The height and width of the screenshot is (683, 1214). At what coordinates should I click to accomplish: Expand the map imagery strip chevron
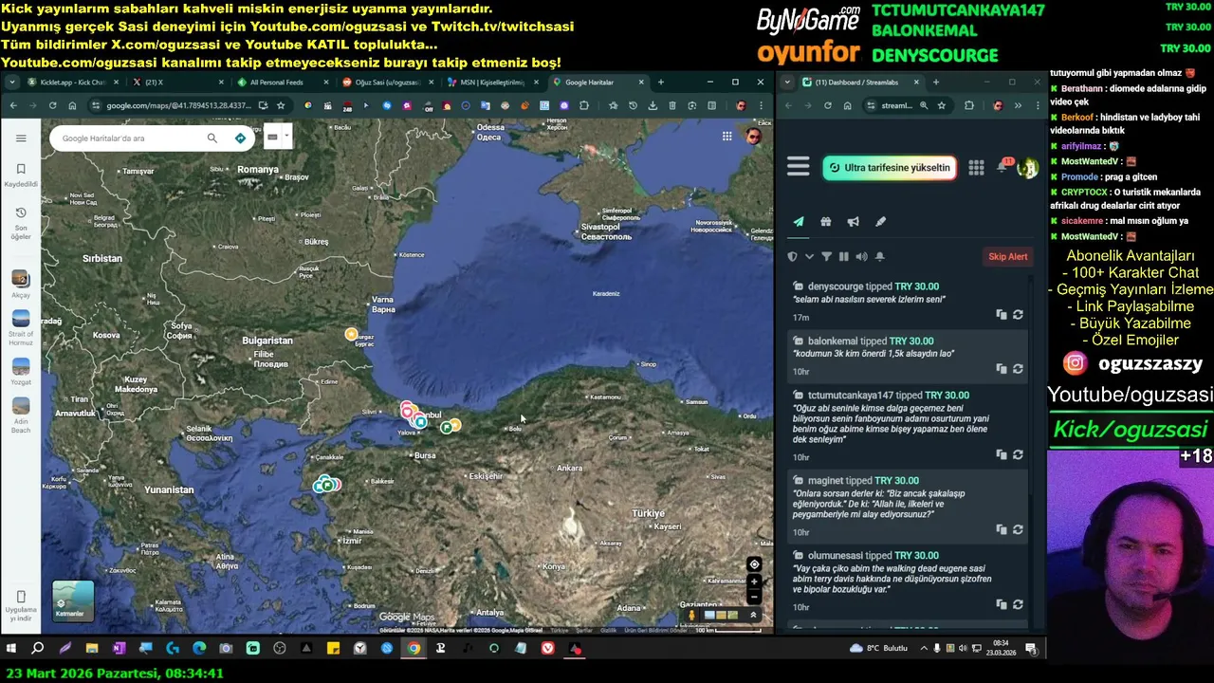(x=753, y=615)
